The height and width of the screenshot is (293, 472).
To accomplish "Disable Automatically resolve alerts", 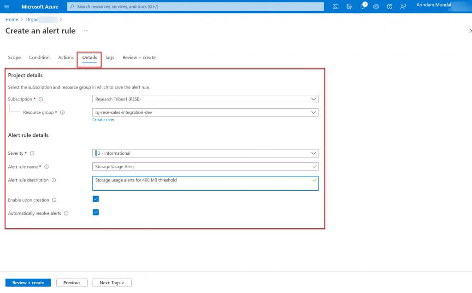I will (96, 212).
